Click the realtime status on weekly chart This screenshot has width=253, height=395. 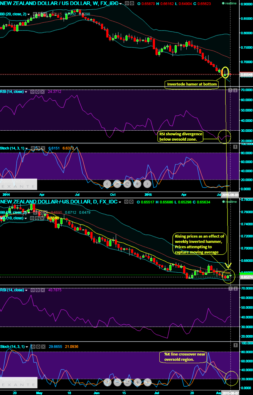tap(229, 3)
